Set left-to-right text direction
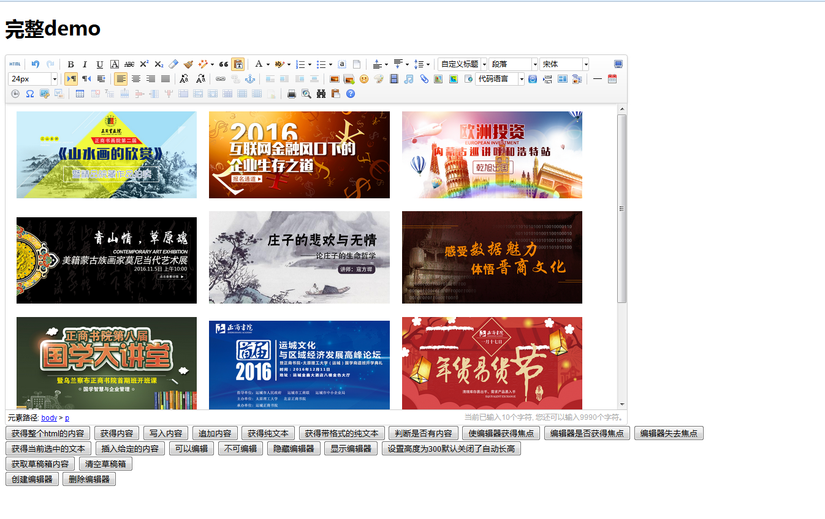Screen dimensions: 825x519 click(x=71, y=79)
